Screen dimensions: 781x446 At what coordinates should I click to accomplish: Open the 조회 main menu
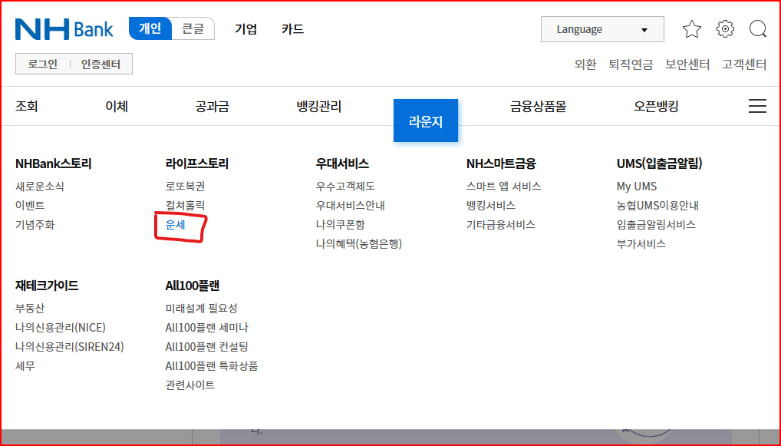pos(26,106)
